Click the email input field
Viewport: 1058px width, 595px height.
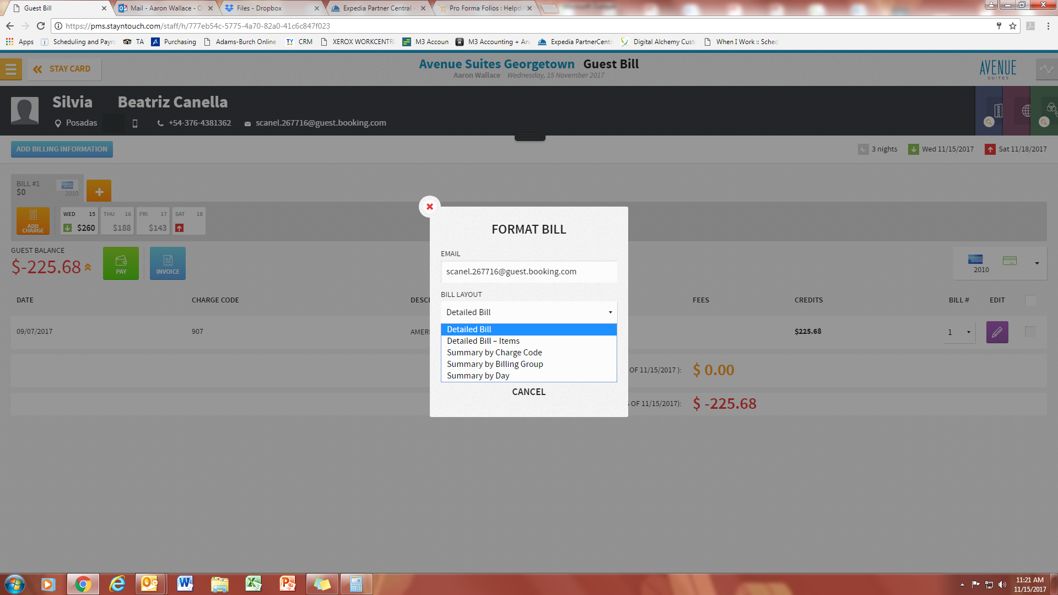(x=528, y=272)
